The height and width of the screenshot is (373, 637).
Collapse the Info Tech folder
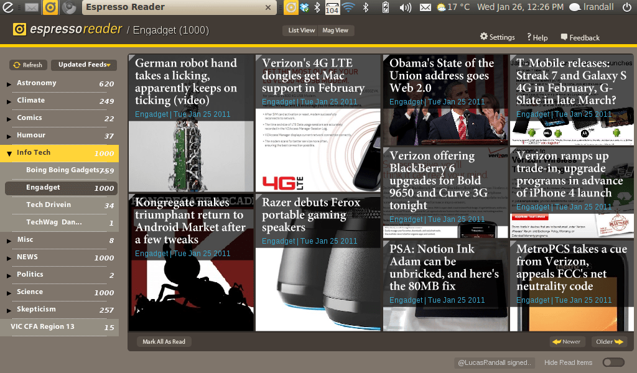pyautogui.click(x=9, y=153)
